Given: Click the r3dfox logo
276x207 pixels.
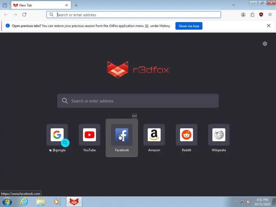Looking at the screenshot, I should 138,70.
